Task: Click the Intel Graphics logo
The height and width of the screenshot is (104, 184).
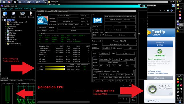Action: tap(97, 20)
